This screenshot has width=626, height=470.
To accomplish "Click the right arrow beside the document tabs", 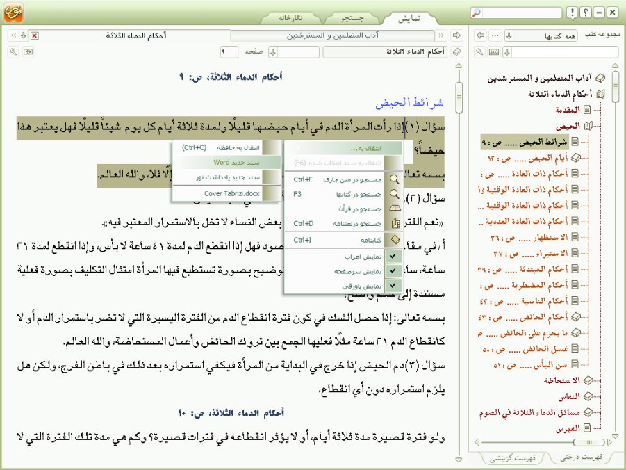I will pos(456,35).
